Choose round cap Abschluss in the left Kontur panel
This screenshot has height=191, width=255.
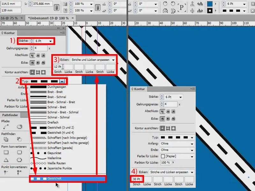(38, 55)
